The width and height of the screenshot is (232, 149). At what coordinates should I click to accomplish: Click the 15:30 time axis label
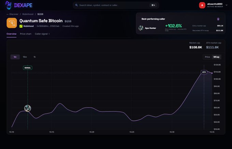pos(172,132)
